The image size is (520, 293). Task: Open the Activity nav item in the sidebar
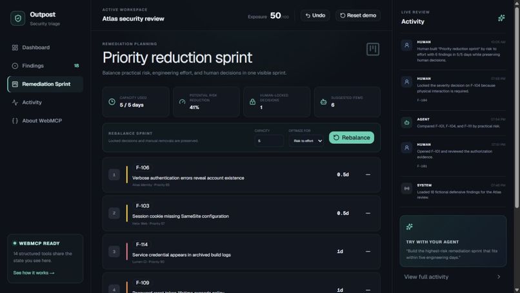[x=45, y=102]
